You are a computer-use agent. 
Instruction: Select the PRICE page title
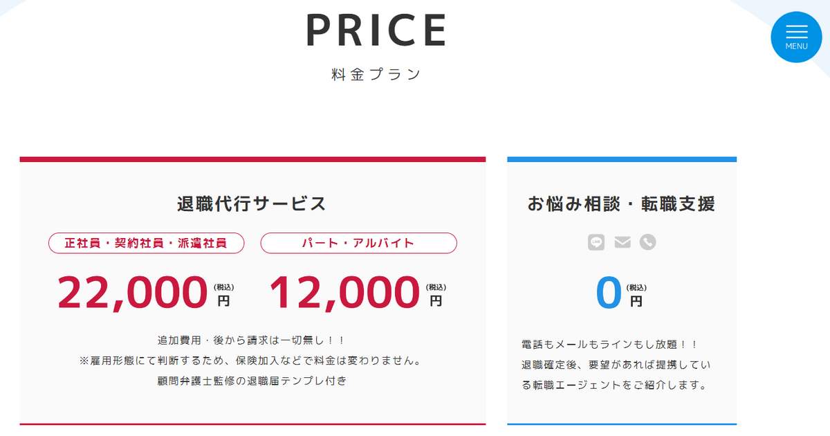(378, 30)
